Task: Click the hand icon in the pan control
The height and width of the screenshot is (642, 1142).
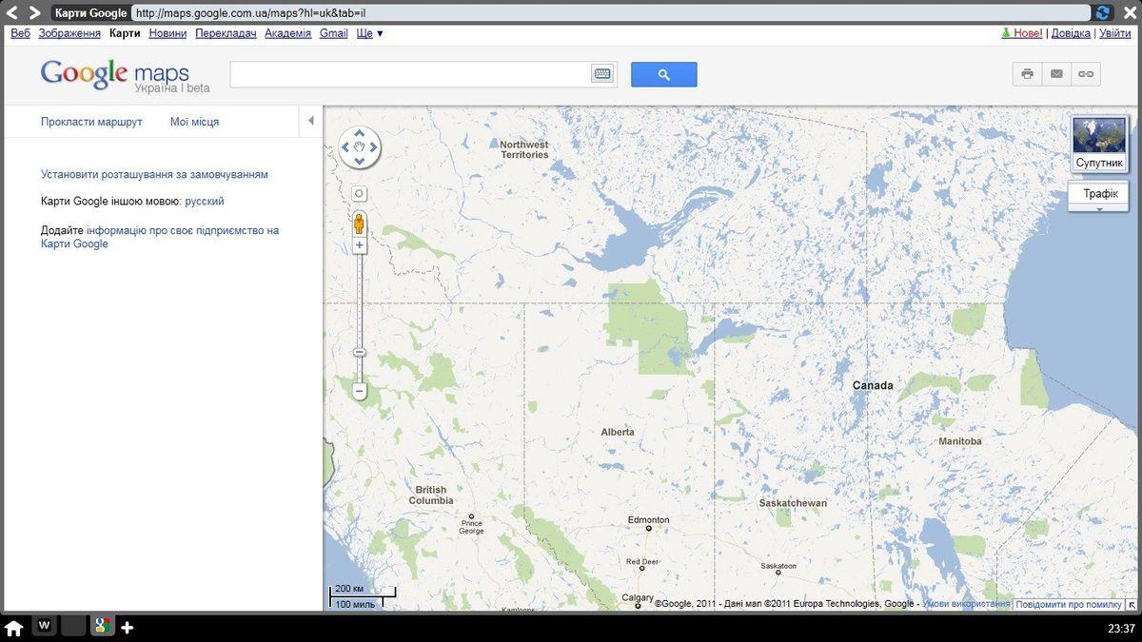Action: (x=360, y=147)
